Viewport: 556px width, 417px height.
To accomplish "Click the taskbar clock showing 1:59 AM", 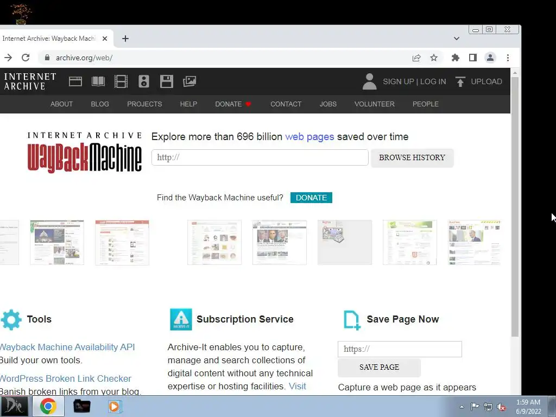I will 528,407.
